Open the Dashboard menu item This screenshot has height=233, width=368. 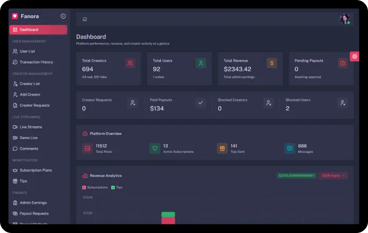38,30
